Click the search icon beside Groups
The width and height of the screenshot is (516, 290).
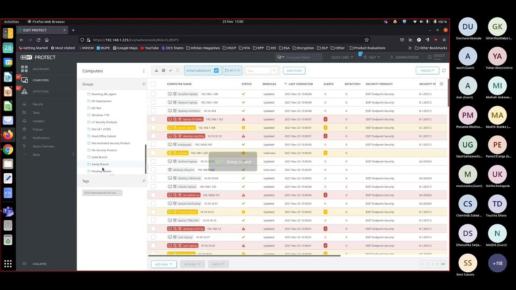(x=144, y=84)
